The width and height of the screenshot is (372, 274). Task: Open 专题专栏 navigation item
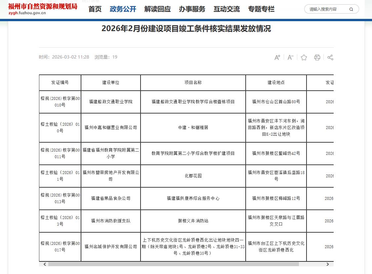pos(261,9)
